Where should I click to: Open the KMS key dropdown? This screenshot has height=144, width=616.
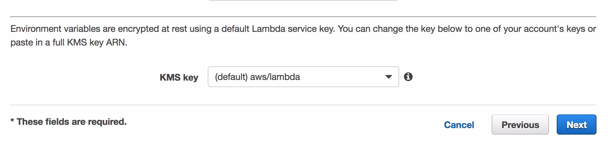[x=303, y=77]
